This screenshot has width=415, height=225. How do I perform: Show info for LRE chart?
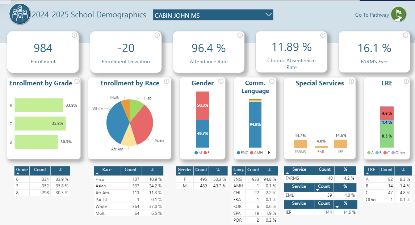pos(406,81)
